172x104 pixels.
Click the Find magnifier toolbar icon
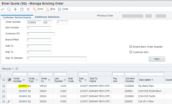coord(9,9)
